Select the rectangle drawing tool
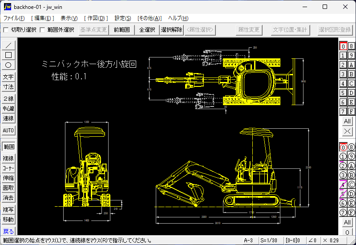The image size is (356, 245). point(8,55)
